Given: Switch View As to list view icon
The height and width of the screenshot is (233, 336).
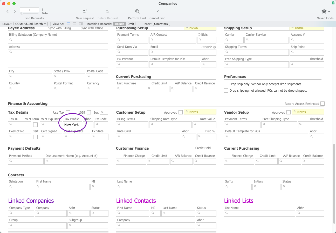Looking at the screenshot, I should 74,24.
